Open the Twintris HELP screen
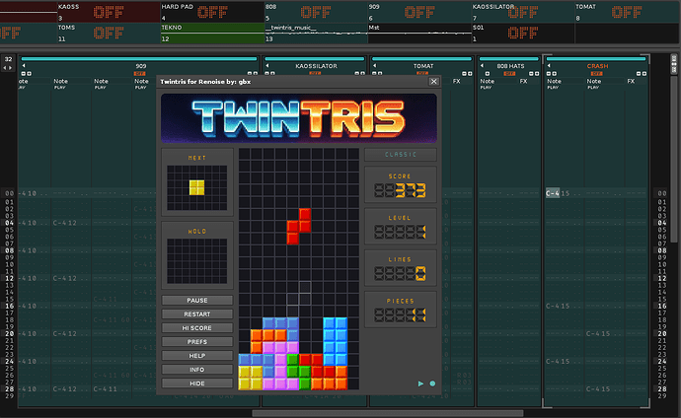Screen dimensions: 681x418 (x=197, y=356)
